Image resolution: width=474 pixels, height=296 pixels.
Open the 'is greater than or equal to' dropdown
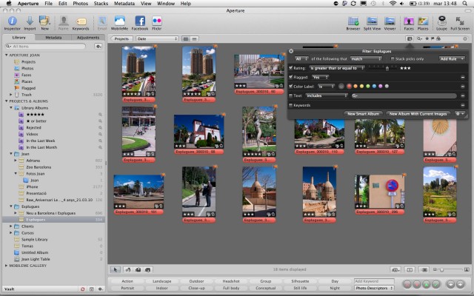[x=336, y=68]
